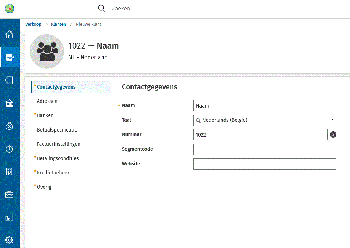The height and width of the screenshot is (248, 350).
Task: Click the magnifying glass search icon
Action: pyautogui.click(x=102, y=9)
